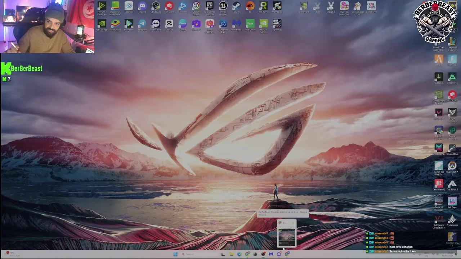Close the Chrome taskbar preview window

click(294, 223)
